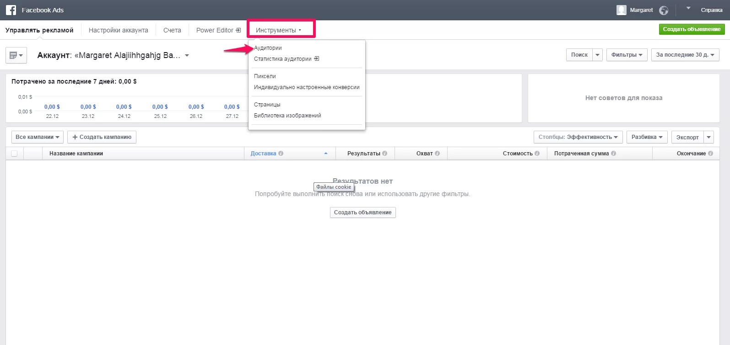Open Настройки аккаунта tab
Viewport: 730px width, 345px height.
[x=119, y=30]
